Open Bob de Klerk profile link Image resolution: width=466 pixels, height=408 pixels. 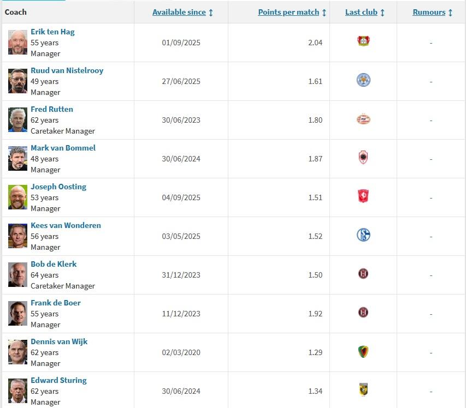[54, 264]
